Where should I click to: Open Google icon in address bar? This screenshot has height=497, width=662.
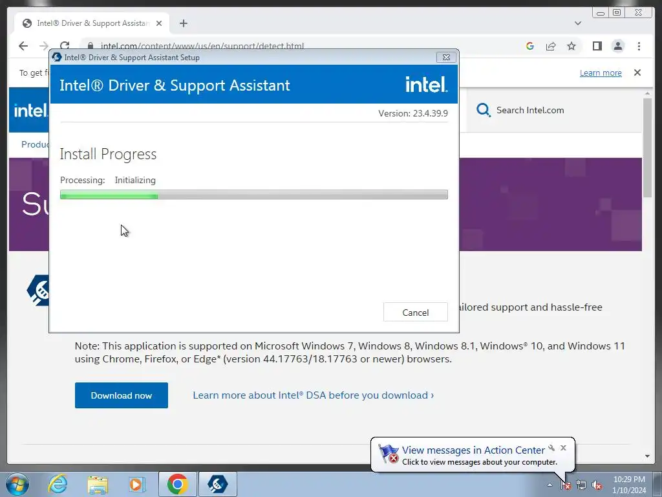click(x=530, y=46)
